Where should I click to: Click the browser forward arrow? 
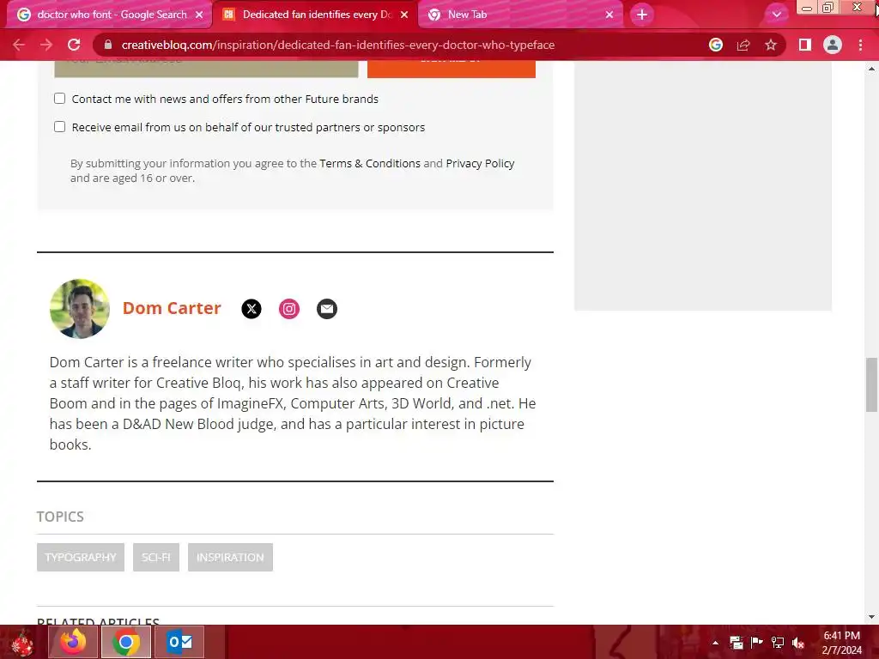coord(46,45)
